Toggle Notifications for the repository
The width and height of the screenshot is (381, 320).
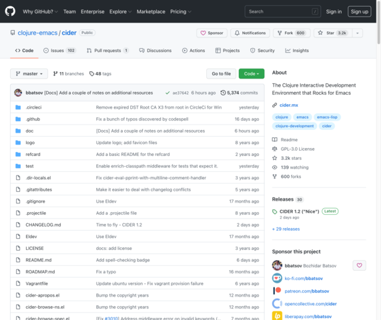(250, 33)
